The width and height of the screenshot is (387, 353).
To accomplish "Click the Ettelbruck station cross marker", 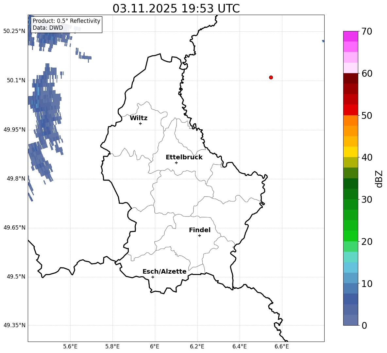I will [176, 163].
